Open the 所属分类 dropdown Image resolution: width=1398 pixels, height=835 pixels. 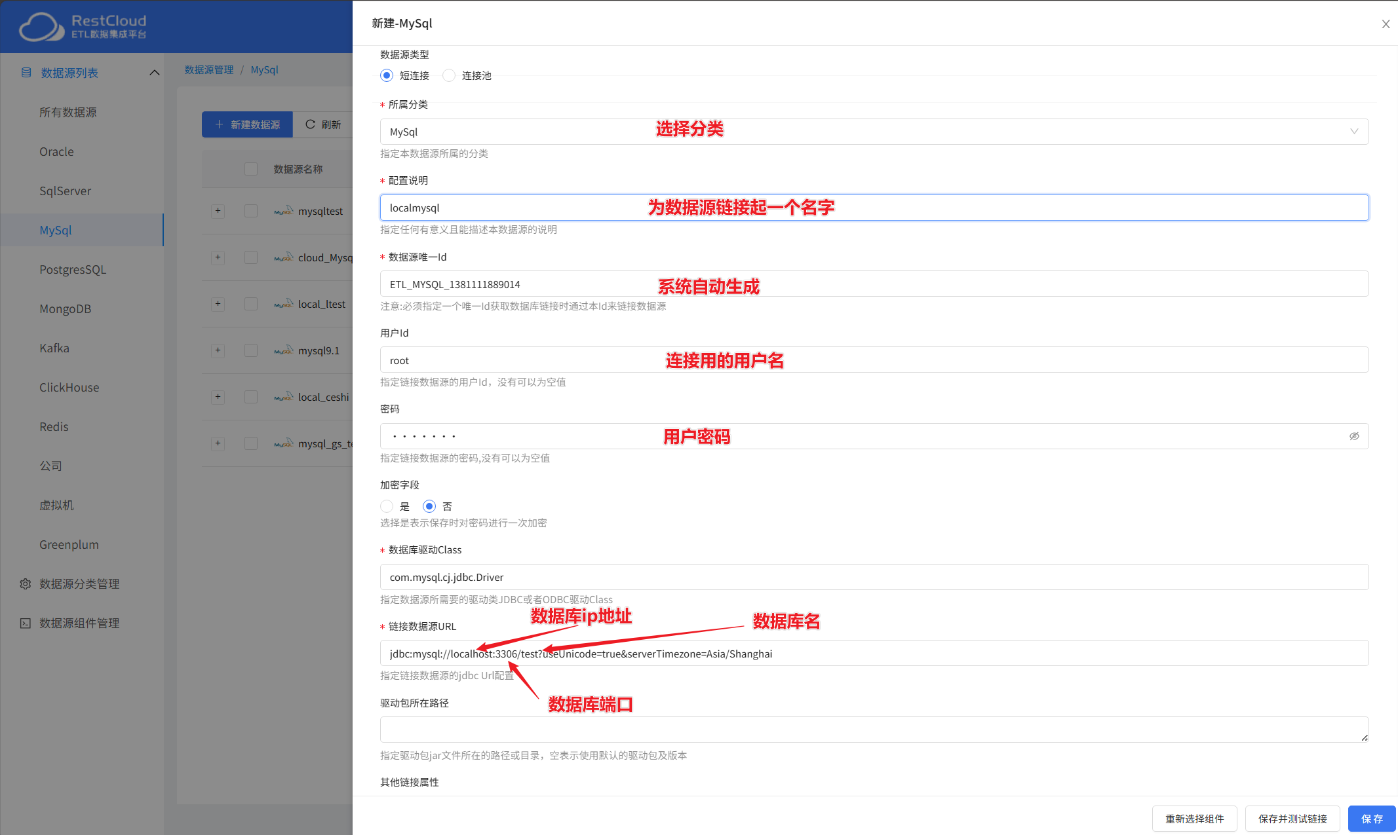point(874,132)
